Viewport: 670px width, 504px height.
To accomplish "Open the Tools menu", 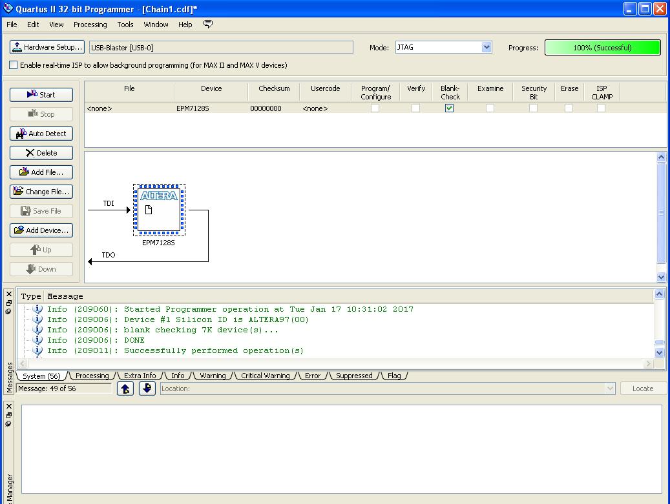I will coord(125,25).
